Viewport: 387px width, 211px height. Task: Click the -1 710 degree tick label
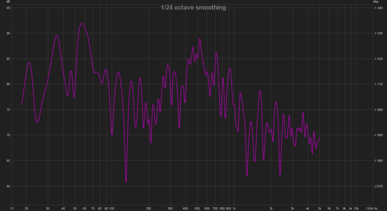379,84
